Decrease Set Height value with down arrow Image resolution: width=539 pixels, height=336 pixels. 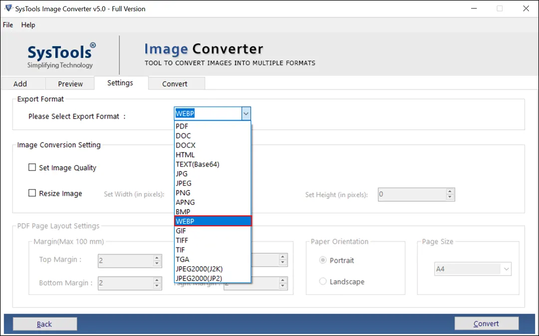pos(450,197)
